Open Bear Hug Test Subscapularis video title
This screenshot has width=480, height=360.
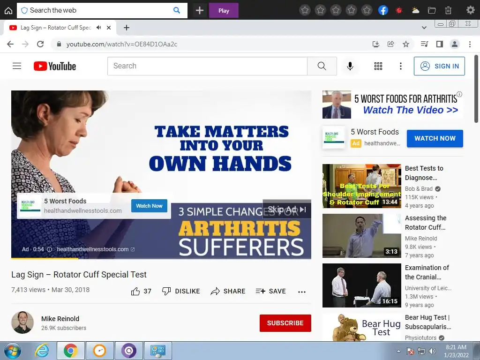(x=428, y=322)
